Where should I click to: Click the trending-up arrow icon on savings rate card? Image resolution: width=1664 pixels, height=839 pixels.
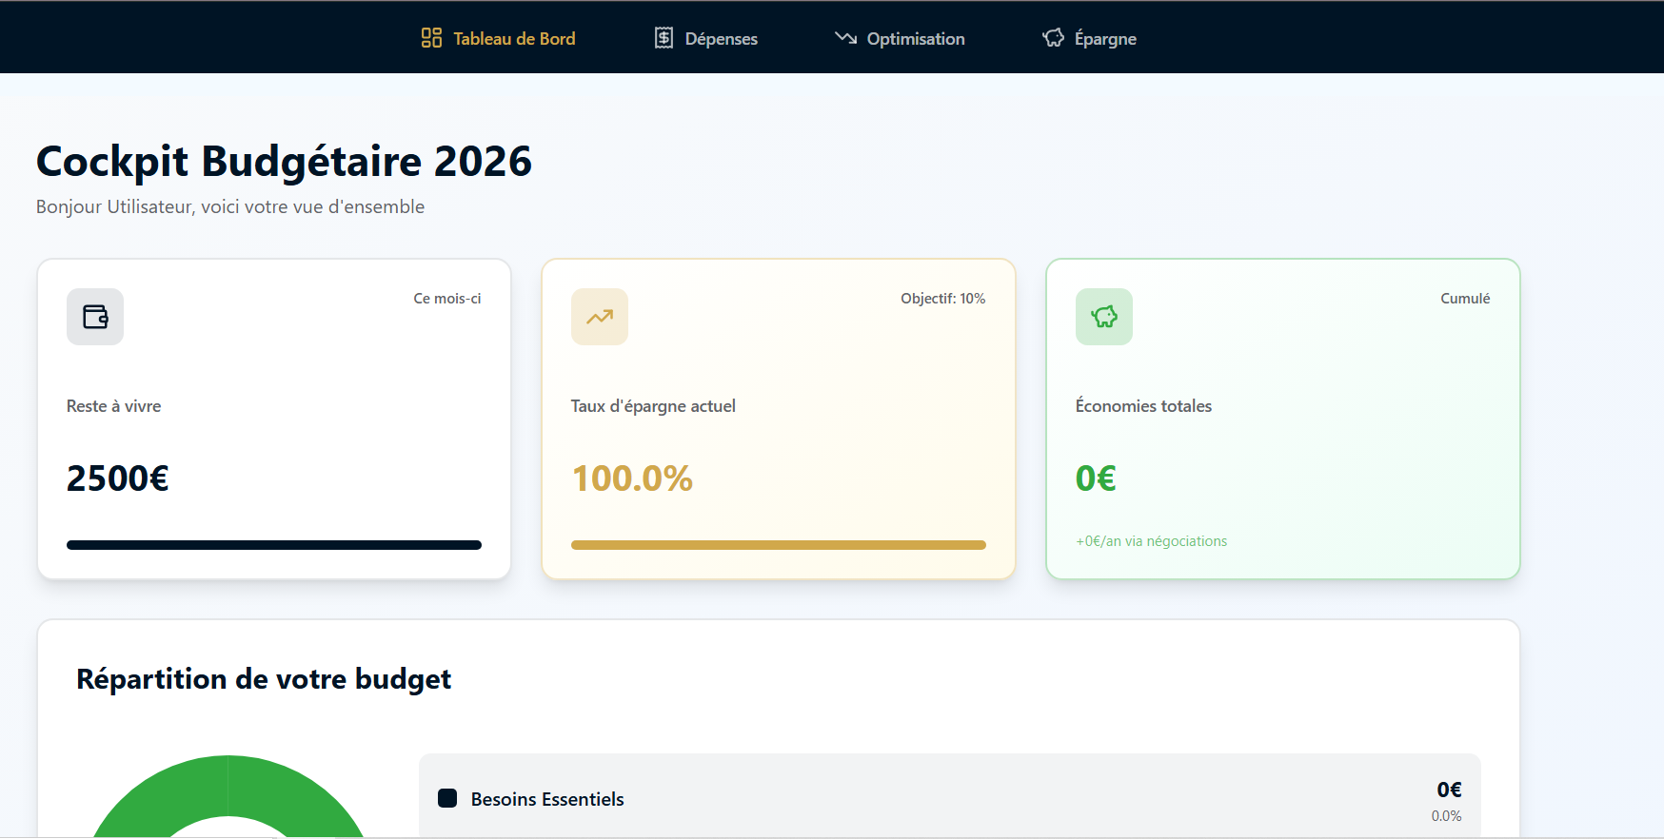[x=600, y=317]
